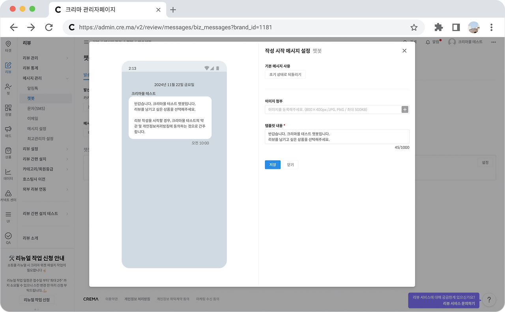Bookmark this page with the star icon
505x312 pixels.
coord(414,27)
